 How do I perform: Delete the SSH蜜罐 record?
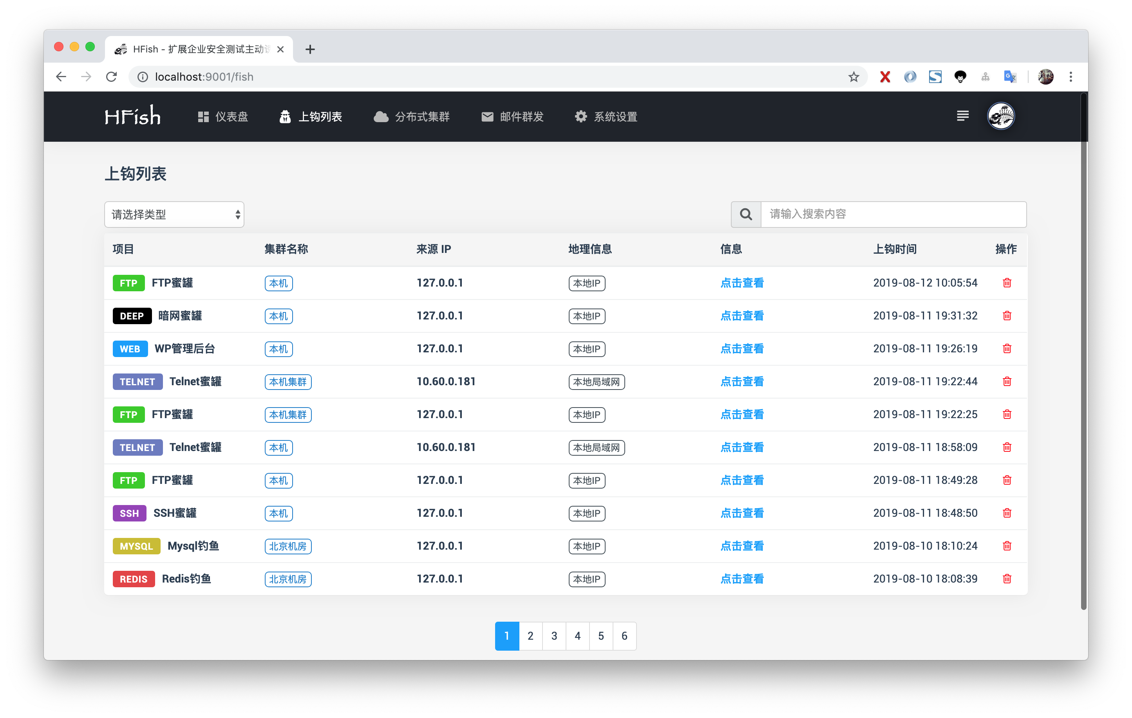(x=1007, y=513)
